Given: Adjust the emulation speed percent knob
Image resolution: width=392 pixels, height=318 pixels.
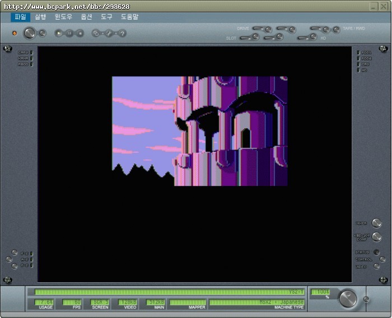Looking at the screenshot, I should (x=348, y=298).
